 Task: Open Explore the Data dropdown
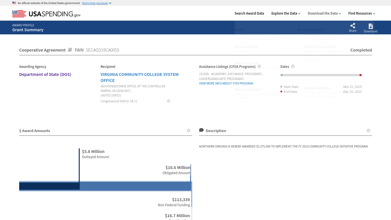tap(286, 13)
